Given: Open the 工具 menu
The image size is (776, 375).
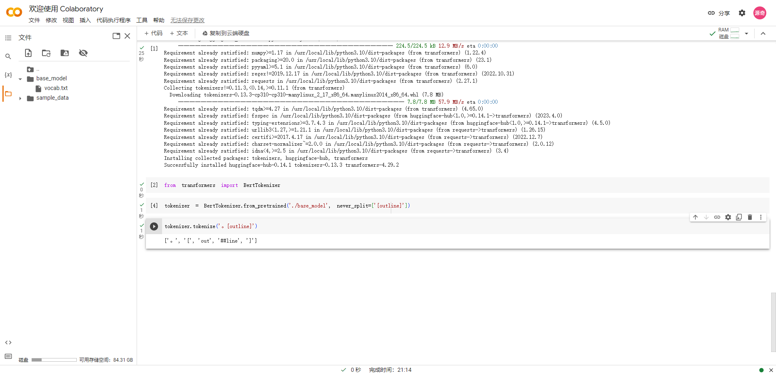Looking at the screenshot, I should (x=142, y=20).
